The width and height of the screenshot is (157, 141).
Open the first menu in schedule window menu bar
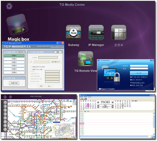coord(81,97)
